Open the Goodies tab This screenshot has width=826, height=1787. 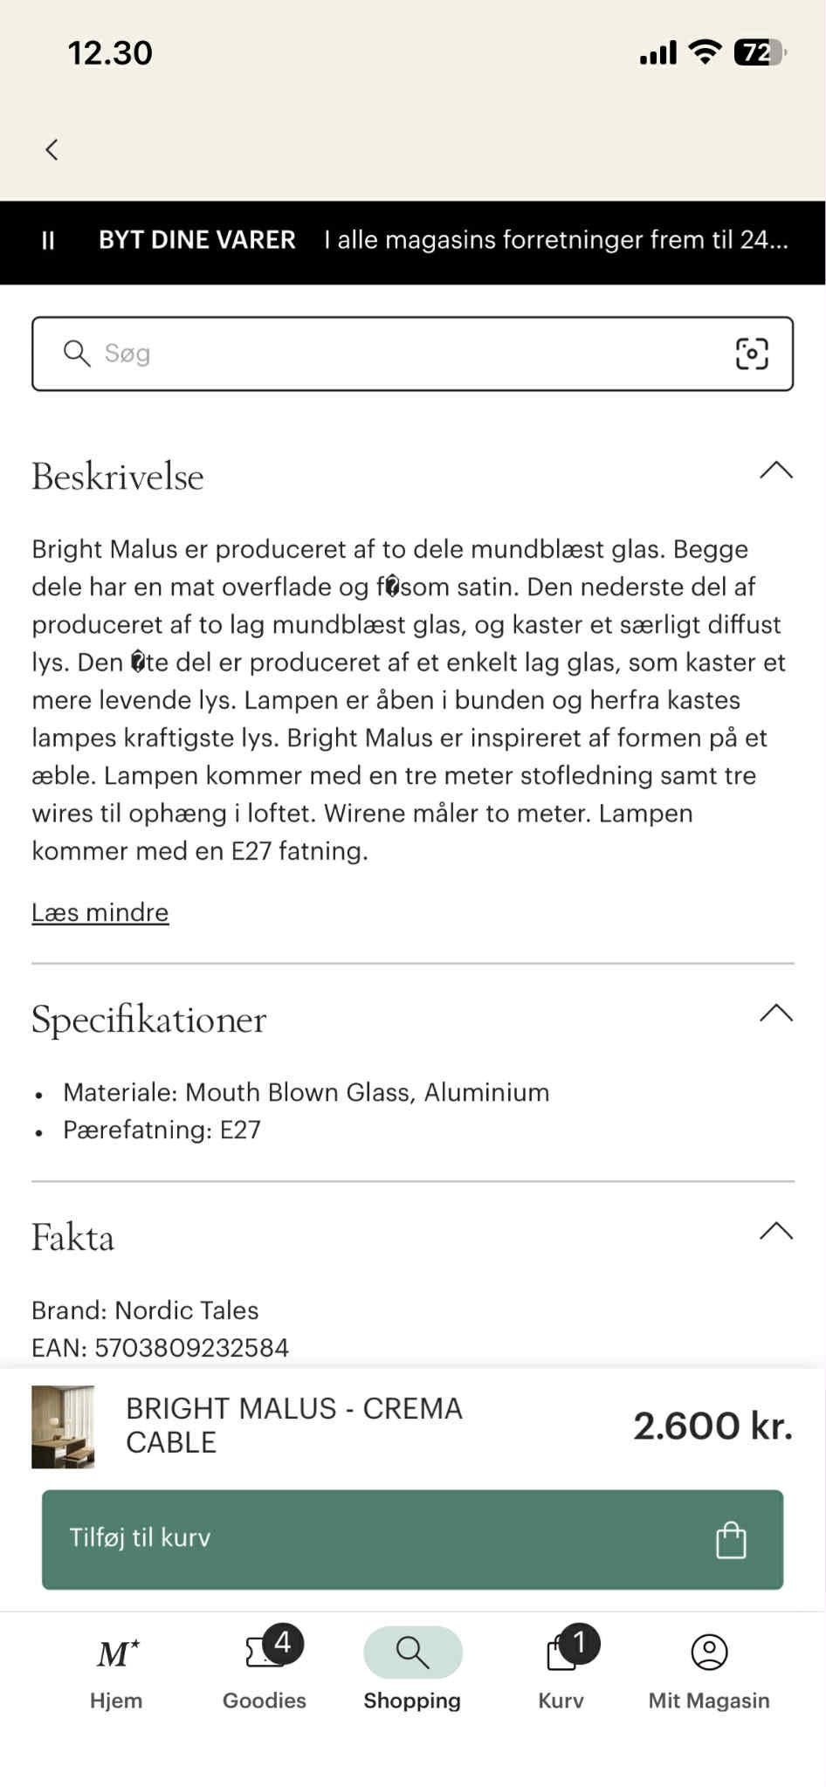coord(265,1668)
